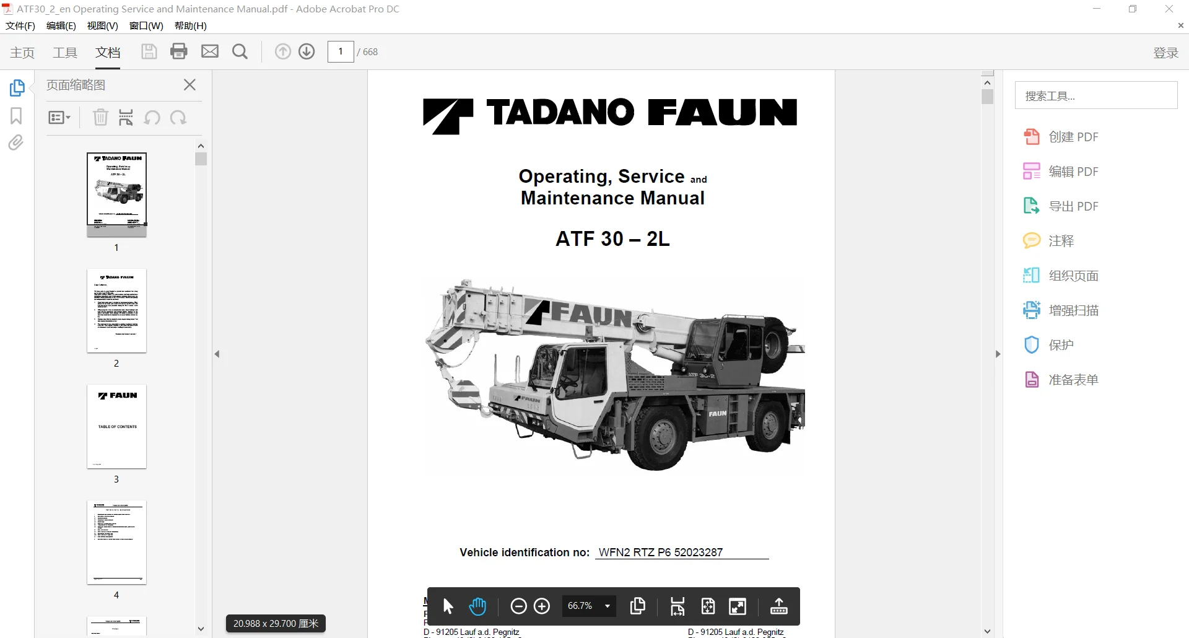Click the 搜索工具 search field

pyautogui.click(x=1096, y=95)
